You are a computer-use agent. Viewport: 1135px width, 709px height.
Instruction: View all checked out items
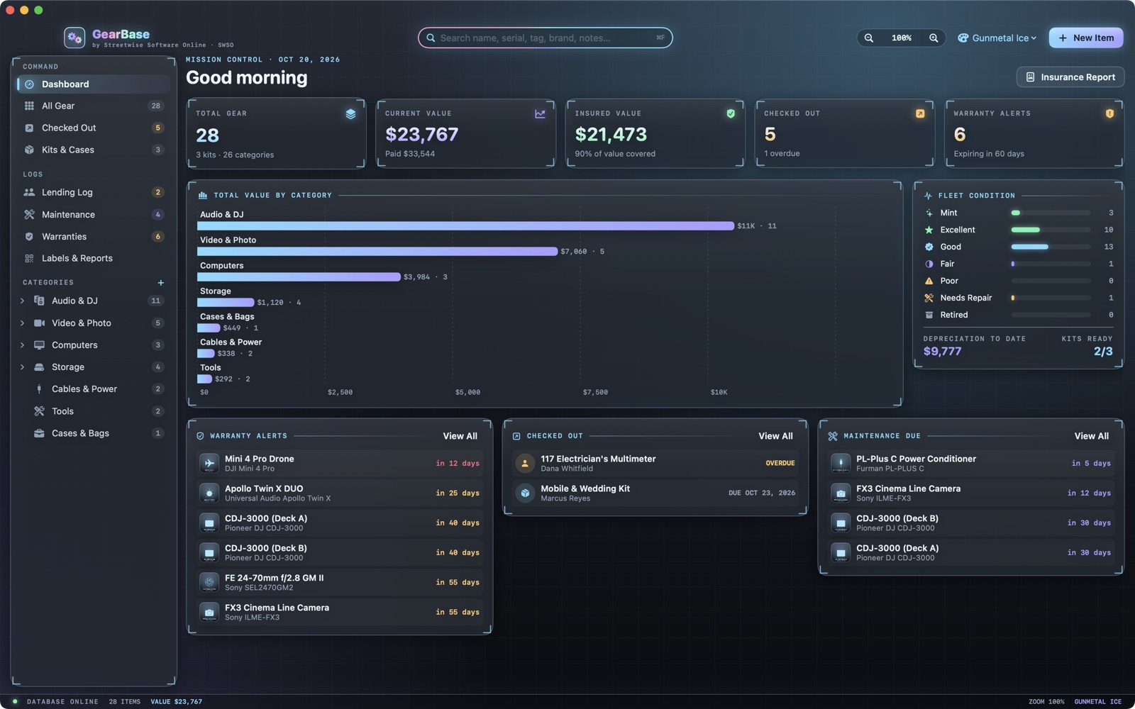[775, 437]
